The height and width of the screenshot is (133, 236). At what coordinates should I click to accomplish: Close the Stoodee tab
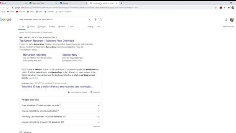click(86, 3)
